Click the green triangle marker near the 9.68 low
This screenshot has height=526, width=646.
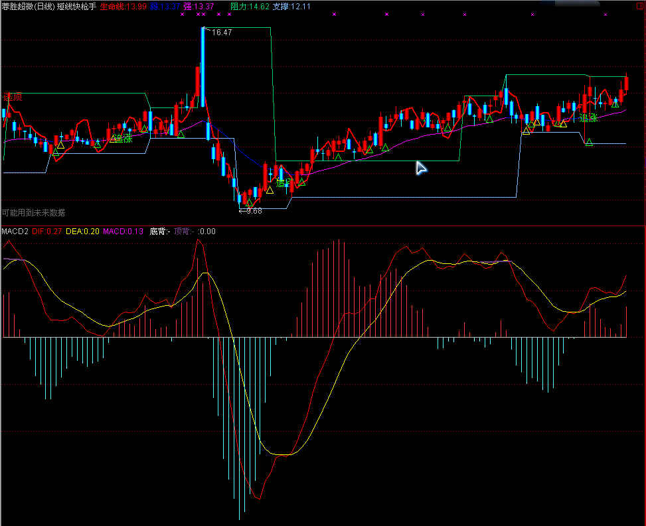[x=249, y=203]
